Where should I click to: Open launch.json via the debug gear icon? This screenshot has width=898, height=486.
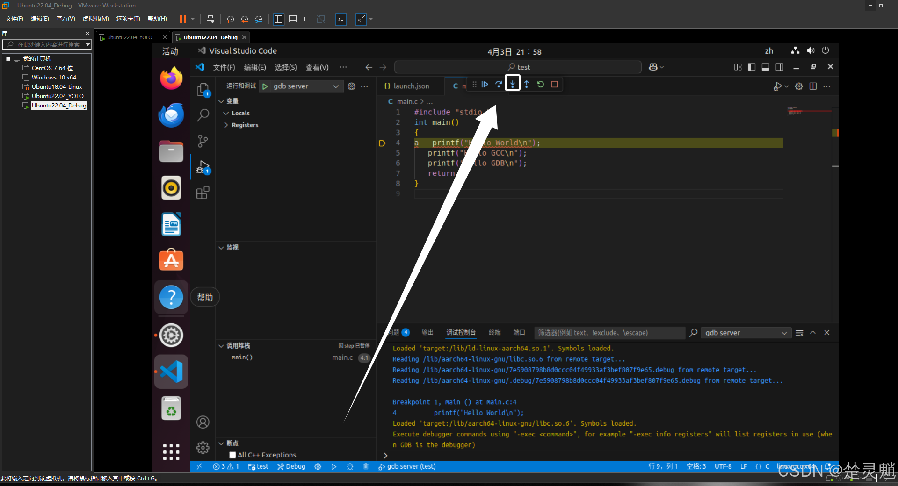(352, 86)
